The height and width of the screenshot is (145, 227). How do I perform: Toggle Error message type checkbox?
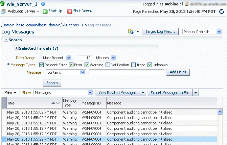(x=71, y=65)
